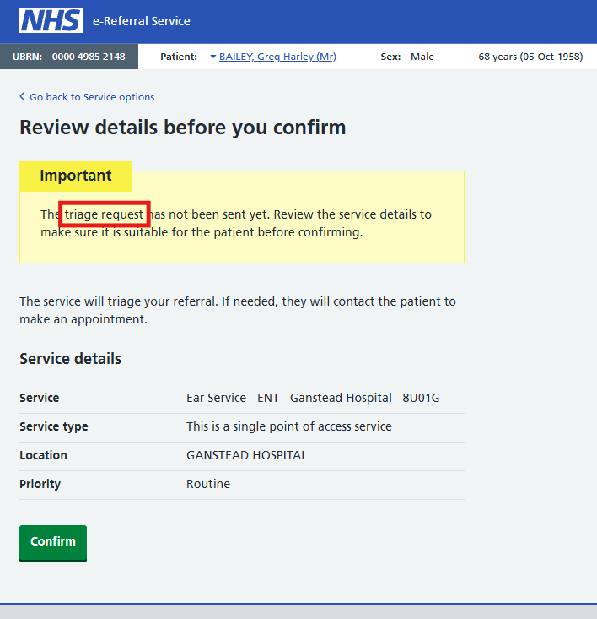This screenshot has width=597, height=619.
Task: Click the Review details before you confirm heading
Action: point(182,128)
